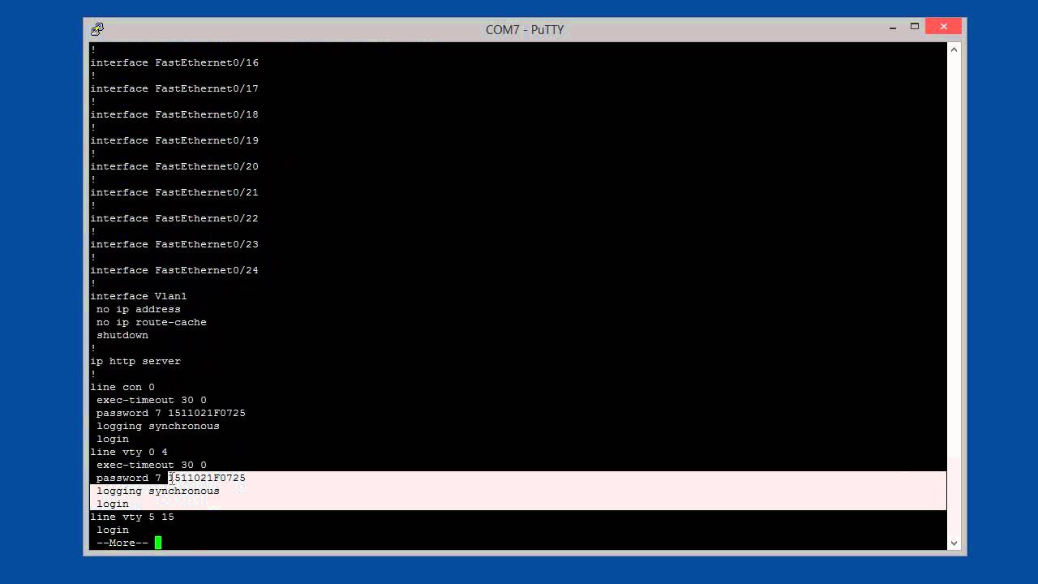Click the 'interface FastEthernet0/22' line
The image size is (1038, 584).
click(x=174, y=218)
